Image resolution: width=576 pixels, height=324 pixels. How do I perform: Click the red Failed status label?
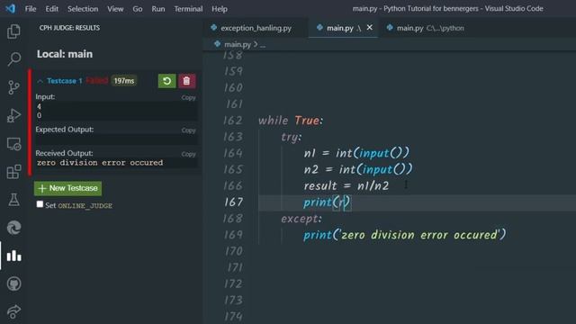pos(97,81)
